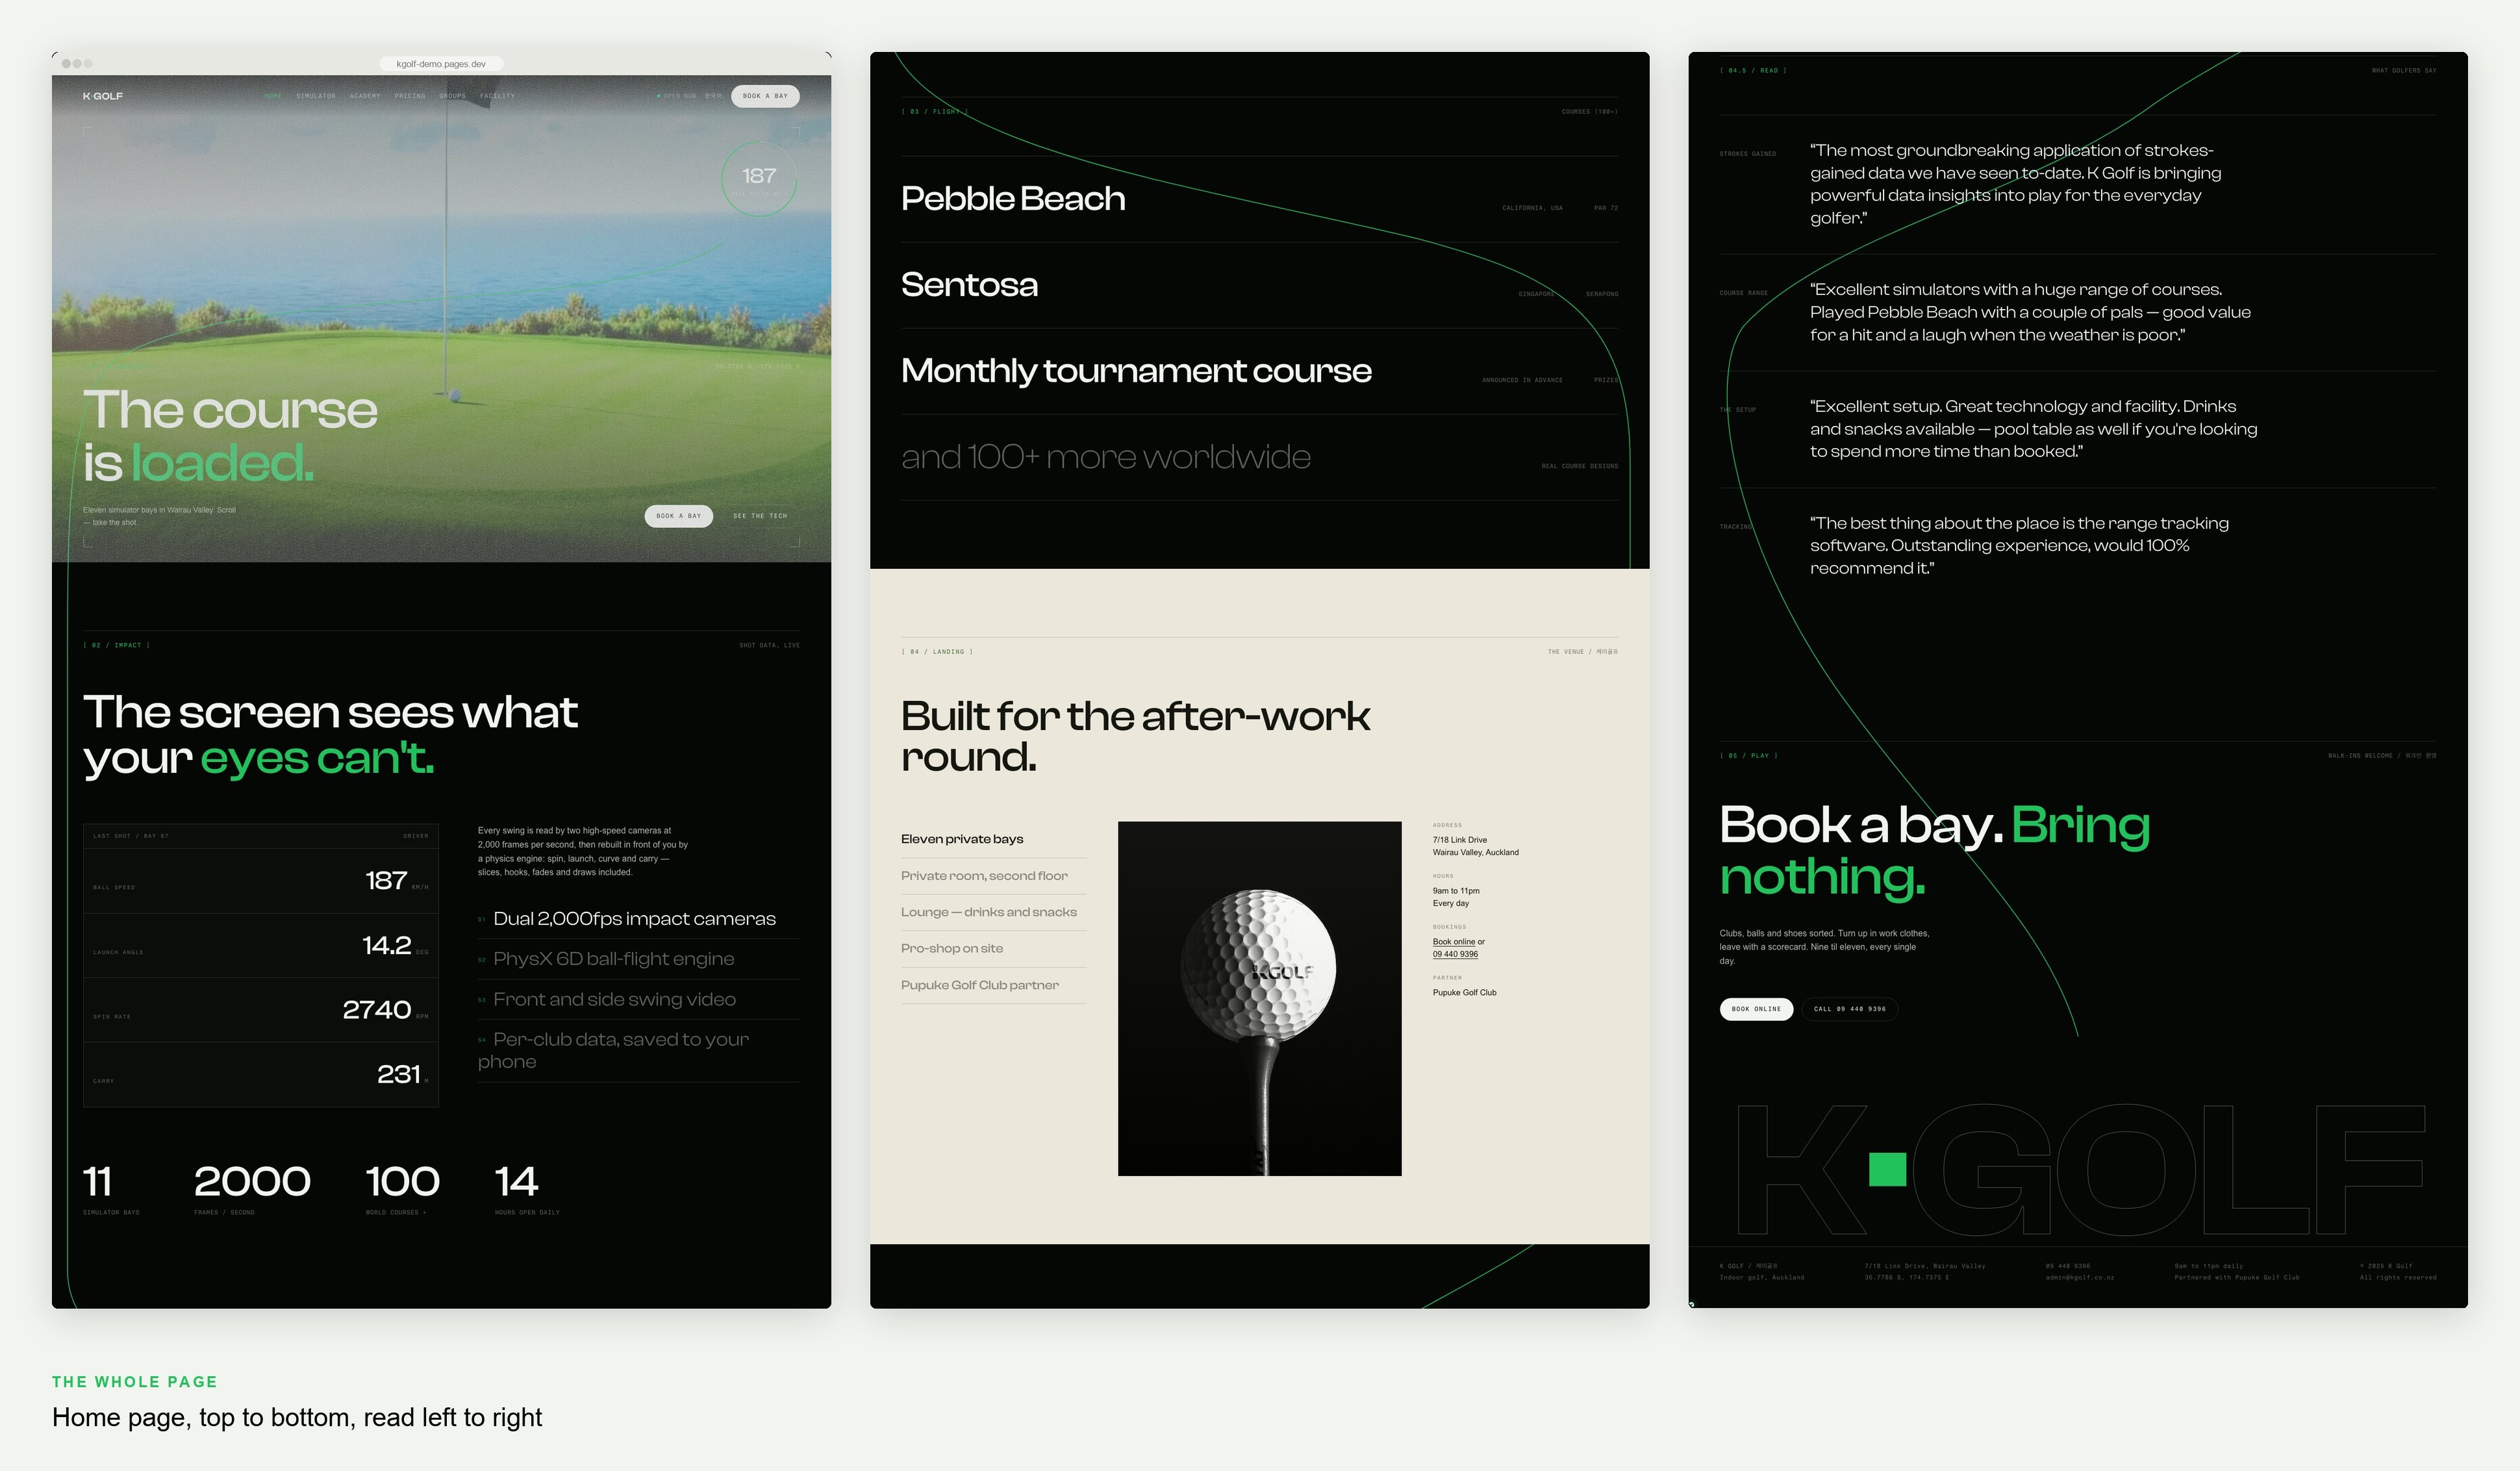Click '7/18 Link Drive' address text
Image resolution: width=2520 pixels, height=1471 pixels.
pyautogui.click(x=1460, y=840)
